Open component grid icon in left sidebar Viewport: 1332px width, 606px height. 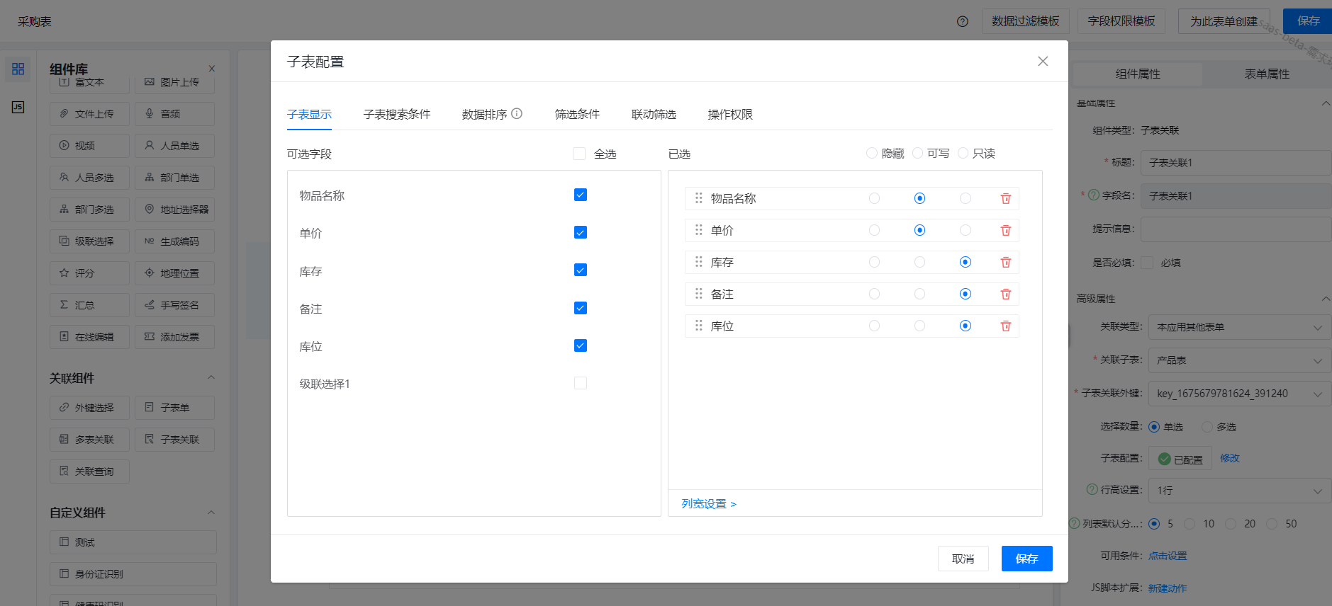[x=18, y=69]
